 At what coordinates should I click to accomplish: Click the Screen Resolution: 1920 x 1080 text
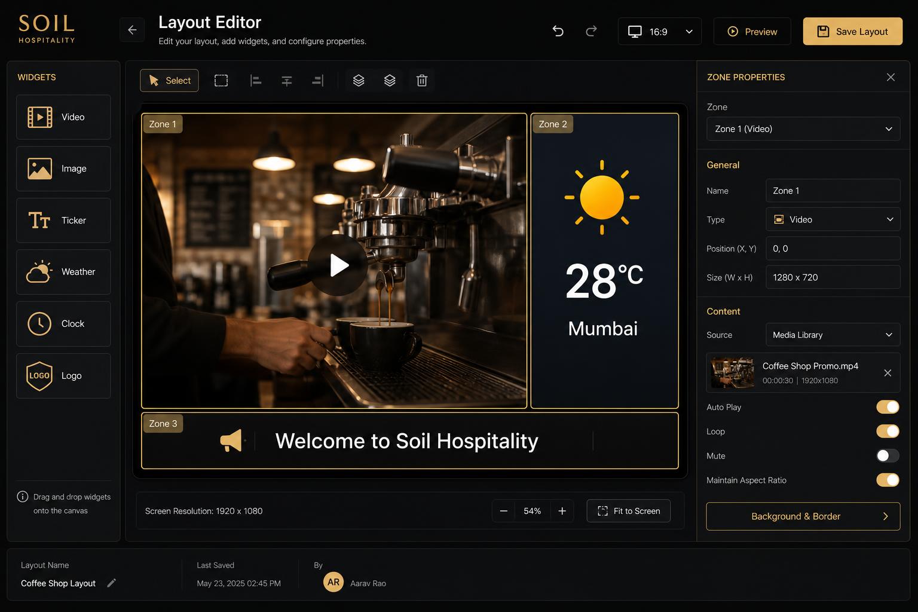point(204,511)
